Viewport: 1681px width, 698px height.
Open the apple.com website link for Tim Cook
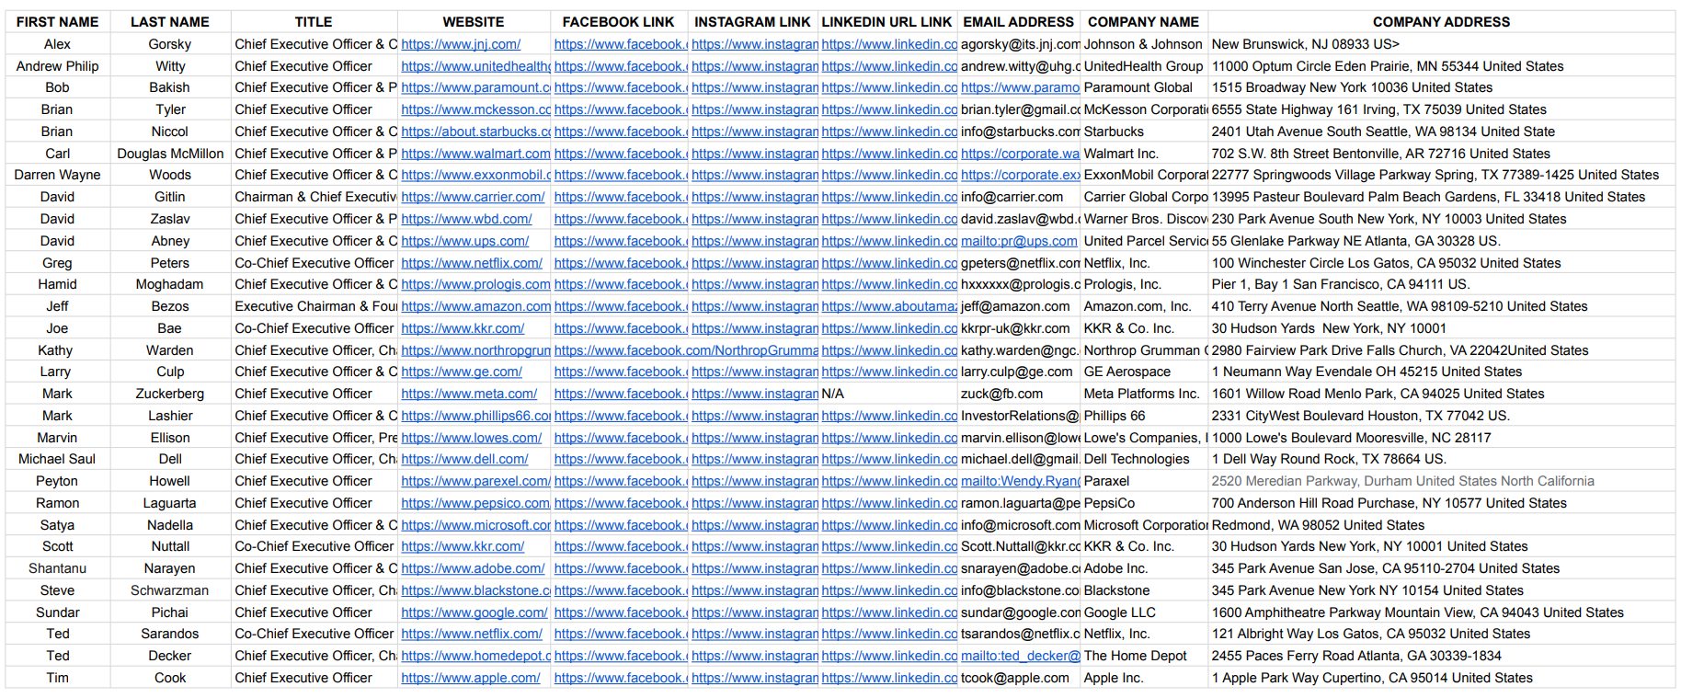(x=471, y=678)
